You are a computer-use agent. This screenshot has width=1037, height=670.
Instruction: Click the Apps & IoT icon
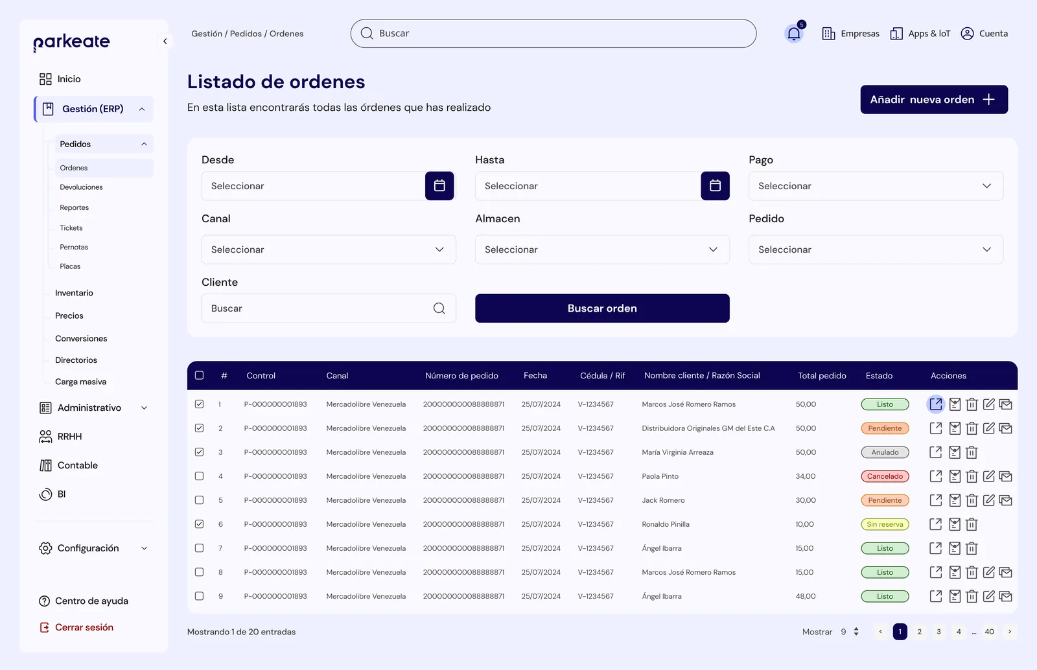click(896, 34)
